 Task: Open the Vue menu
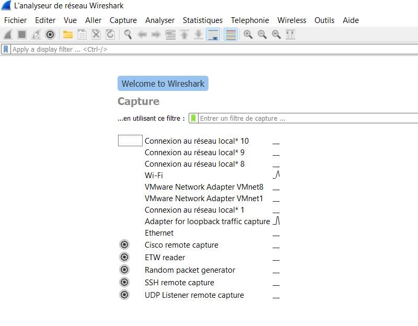[70, 20]
